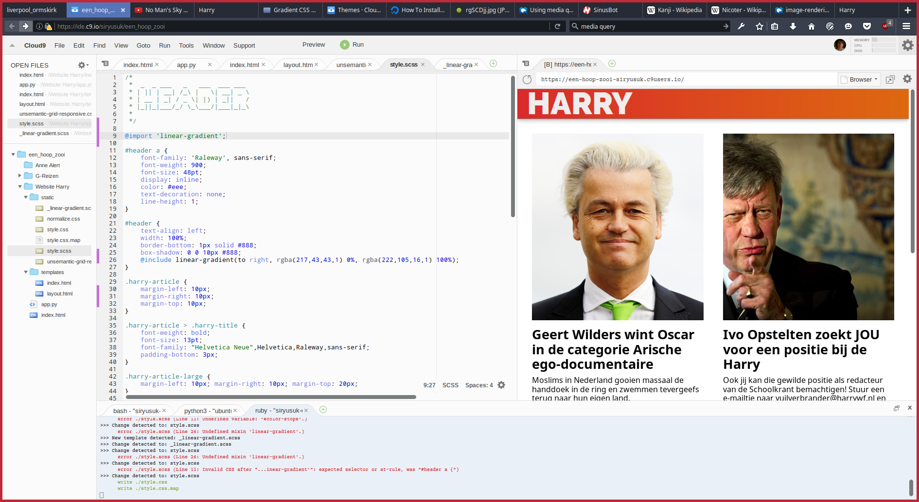The height and width of the screenshot is (502, 919).
Task: Click the browser home icon
Action: [812, 26]
